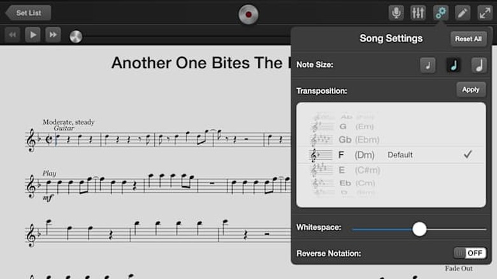Choose the large note size
Image resolution: width=497 pixels, height=279 pixels.
click(x=478, y=64)
